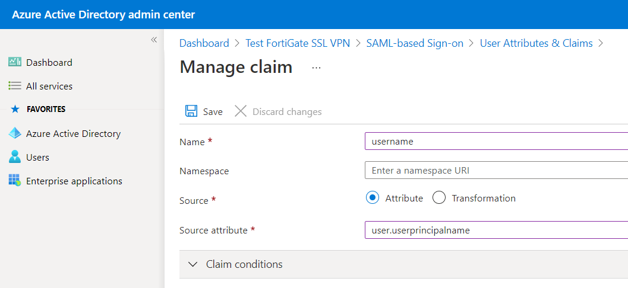Click the Favorites star icon
Viewport: 628px width, 288px height.
point(15,109)
